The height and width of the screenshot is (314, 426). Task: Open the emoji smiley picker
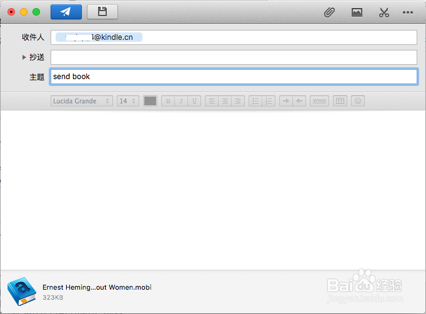pyautogui.click(x=358, y=101)
